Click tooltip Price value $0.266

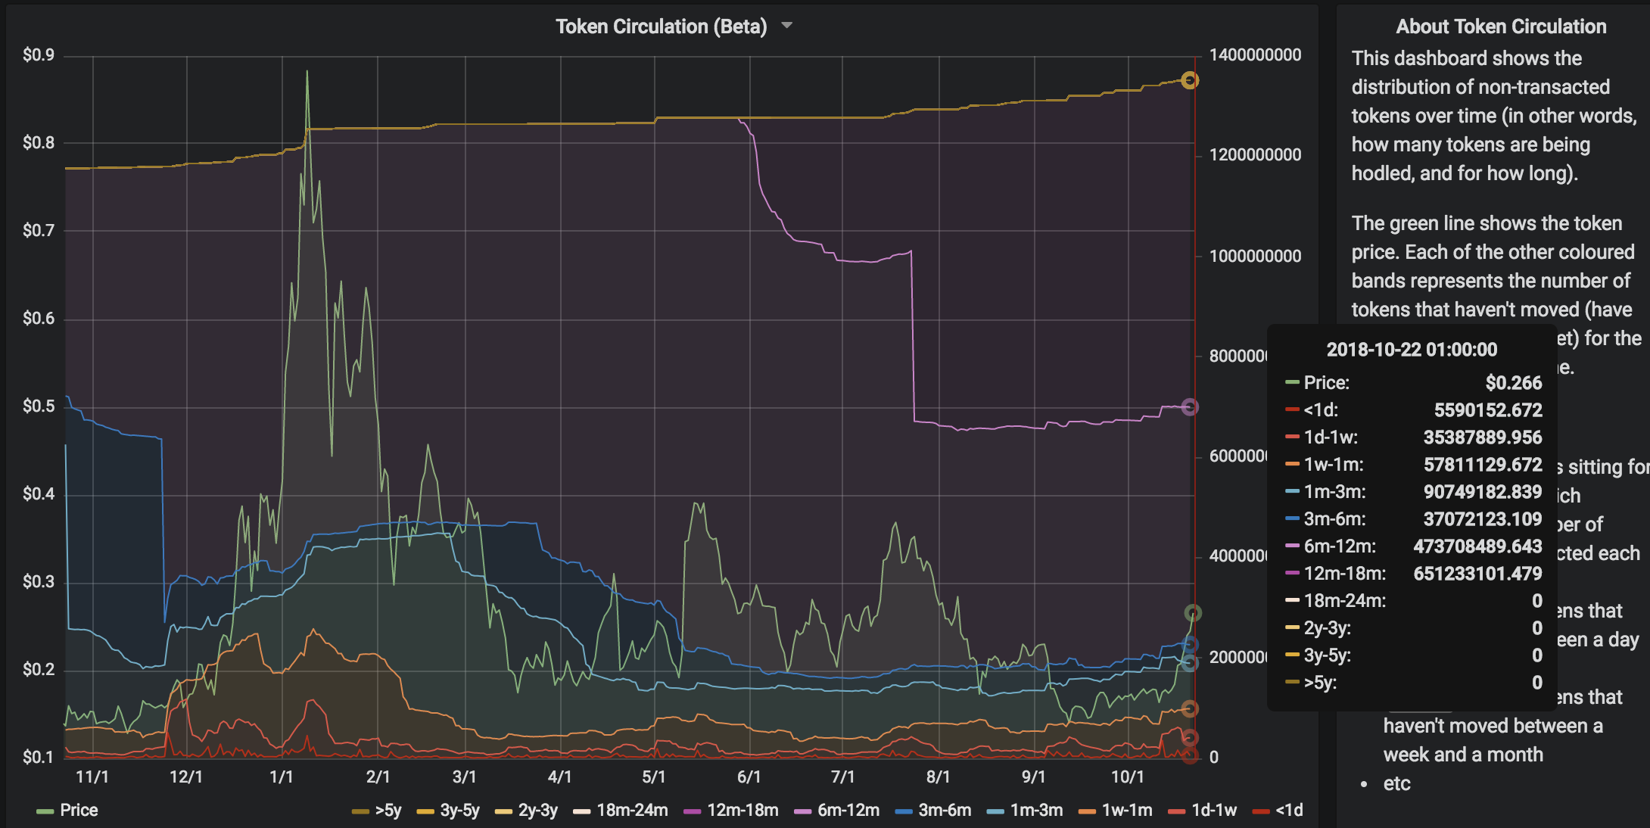[1514, 383]
